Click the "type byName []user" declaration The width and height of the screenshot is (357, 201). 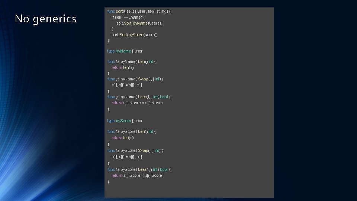point(125,51)
